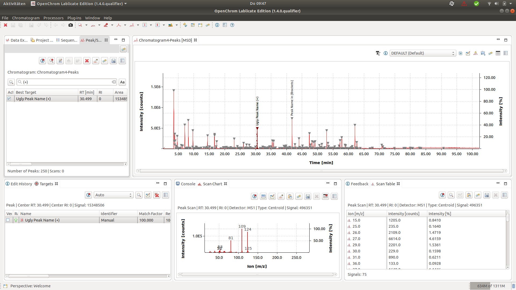Viewport: 516px width, 290px height.
Task: Take a chromatogram snapshot with the camera icon
Action: [70, 25]
